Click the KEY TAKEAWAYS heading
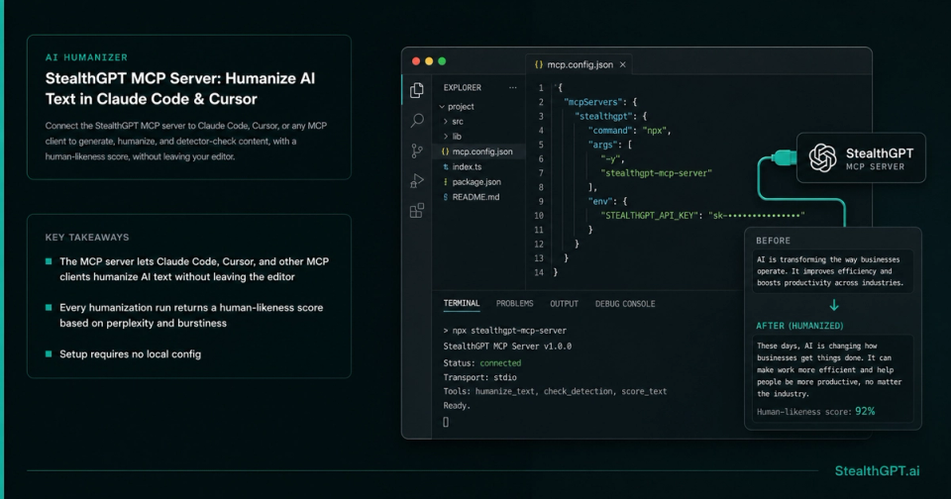 (87, 237)
